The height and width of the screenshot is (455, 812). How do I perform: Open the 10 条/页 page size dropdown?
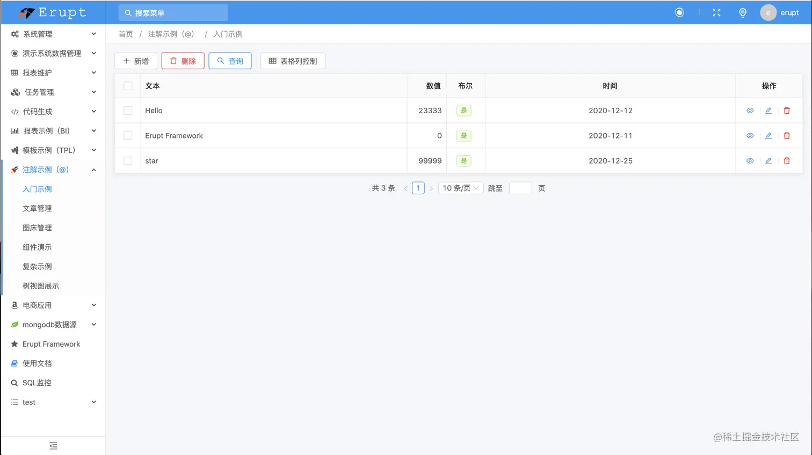461,188
